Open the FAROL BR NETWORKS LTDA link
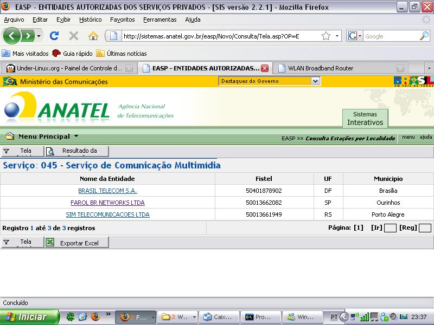434x325 pixels. pos(107,203)
